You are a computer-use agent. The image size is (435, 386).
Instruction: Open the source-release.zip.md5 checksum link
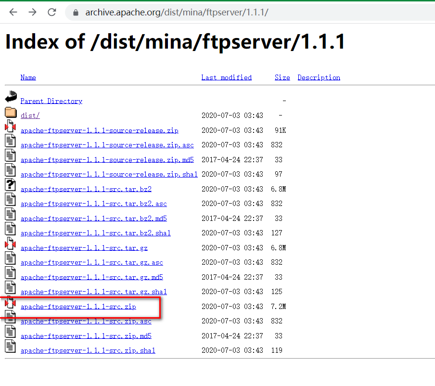pos(107,160)
